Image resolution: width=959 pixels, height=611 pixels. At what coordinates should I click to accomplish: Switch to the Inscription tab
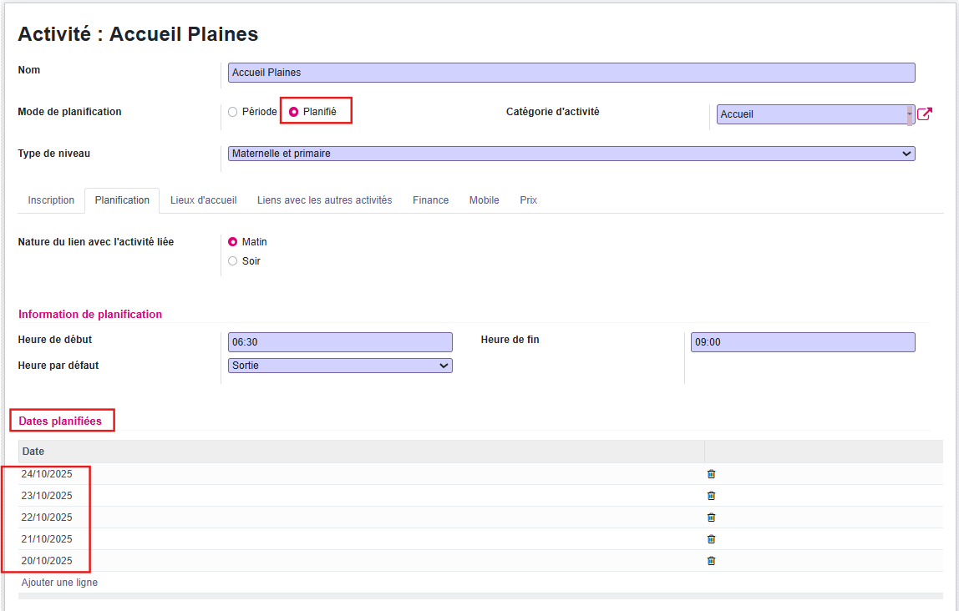click(x=51, y=200)
